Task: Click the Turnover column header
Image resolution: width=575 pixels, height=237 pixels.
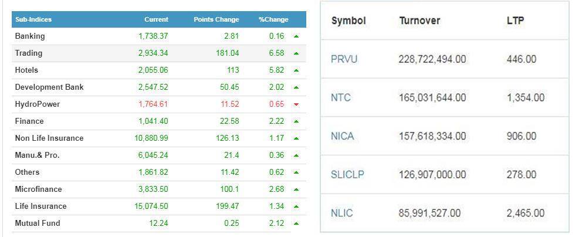Action: coord(420,21)
